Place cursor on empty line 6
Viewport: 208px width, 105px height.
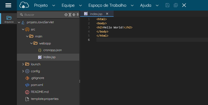coord(152,40)
